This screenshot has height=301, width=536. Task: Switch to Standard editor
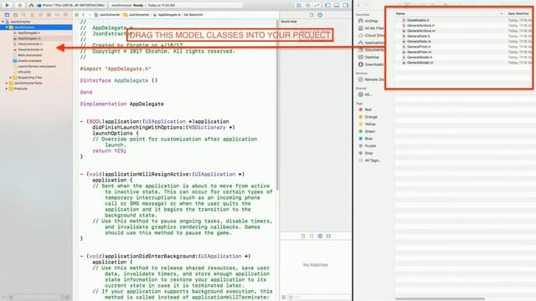tap(299, 6)
